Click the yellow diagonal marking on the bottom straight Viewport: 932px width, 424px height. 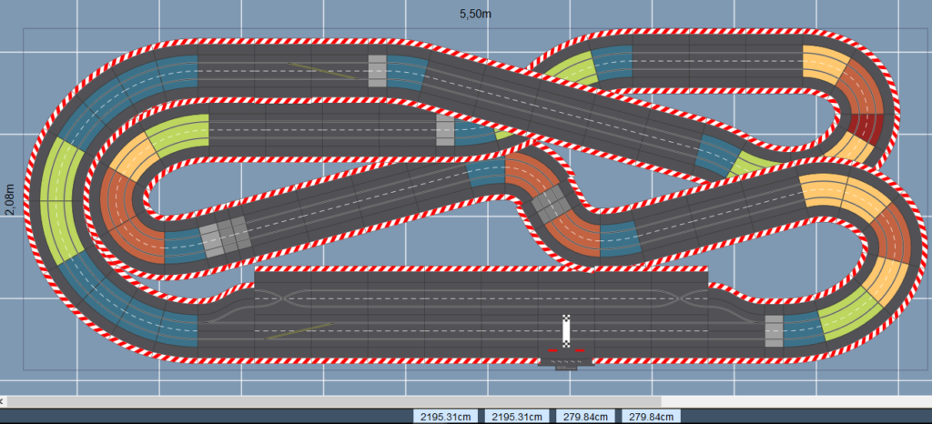(x=299, y=331)
